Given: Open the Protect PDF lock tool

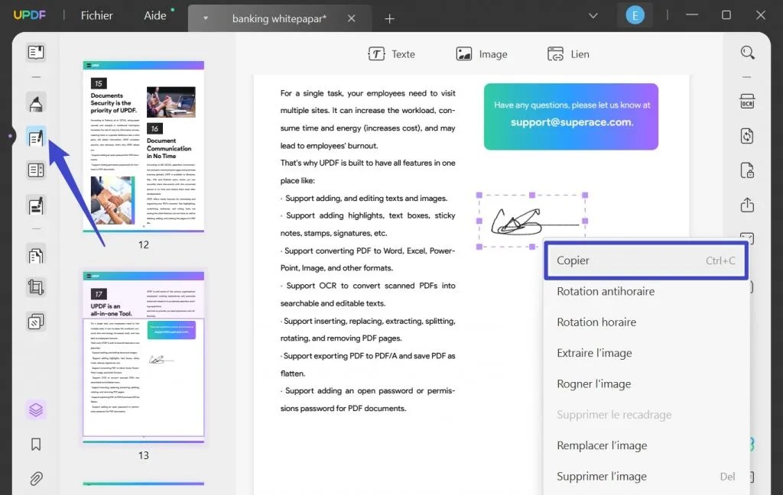Looking at the screenshot, I should [748, 170].
